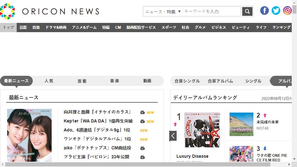Open the 芸能 navigation menu item

pos(23,28)
